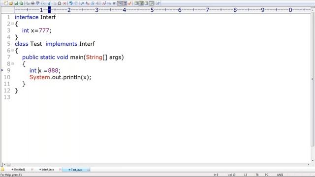This screenshot has width=315, height=177.
Task: Click 'PC' file format in status bar
Action: click(267, 175)
